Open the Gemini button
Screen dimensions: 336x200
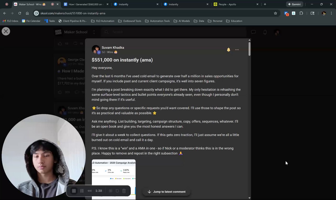(294, 4)
